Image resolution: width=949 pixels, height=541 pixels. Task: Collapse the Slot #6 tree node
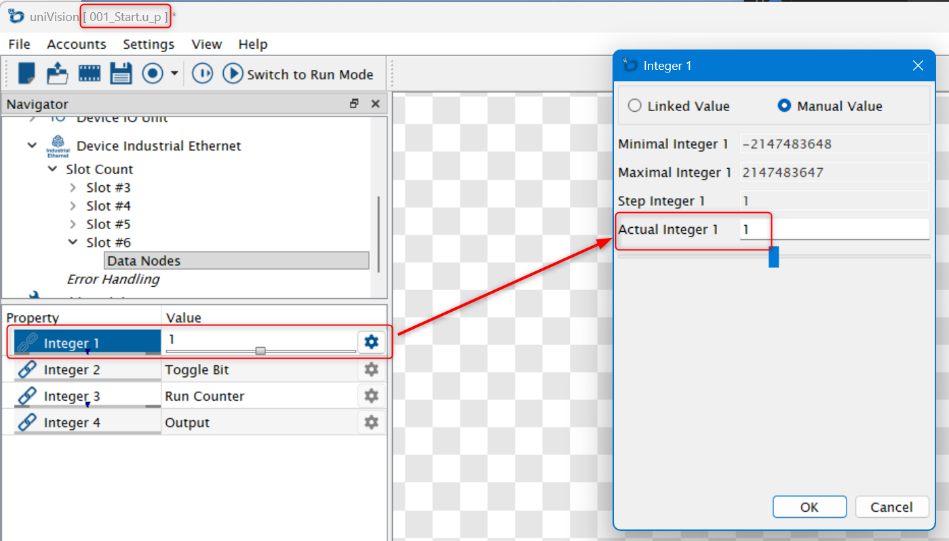coord(73,242)
